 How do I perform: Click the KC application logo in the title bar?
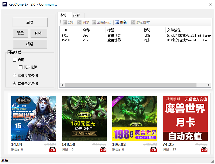5,4
